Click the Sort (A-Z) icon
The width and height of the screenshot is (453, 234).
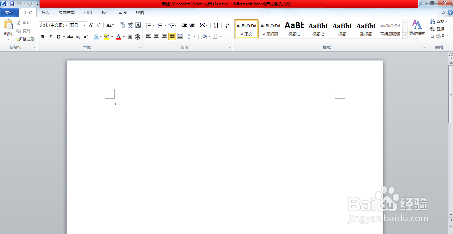point(216,25)
